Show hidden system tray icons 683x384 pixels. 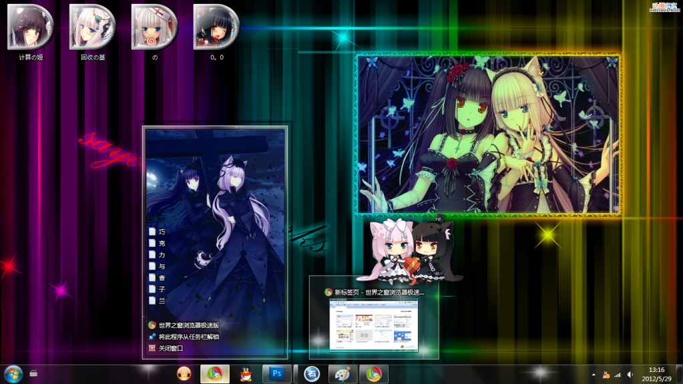[593, 375]
